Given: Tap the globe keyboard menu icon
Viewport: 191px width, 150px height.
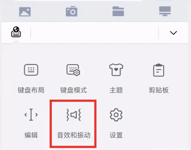Looking at the screenshot, I should tap(16, 32).
